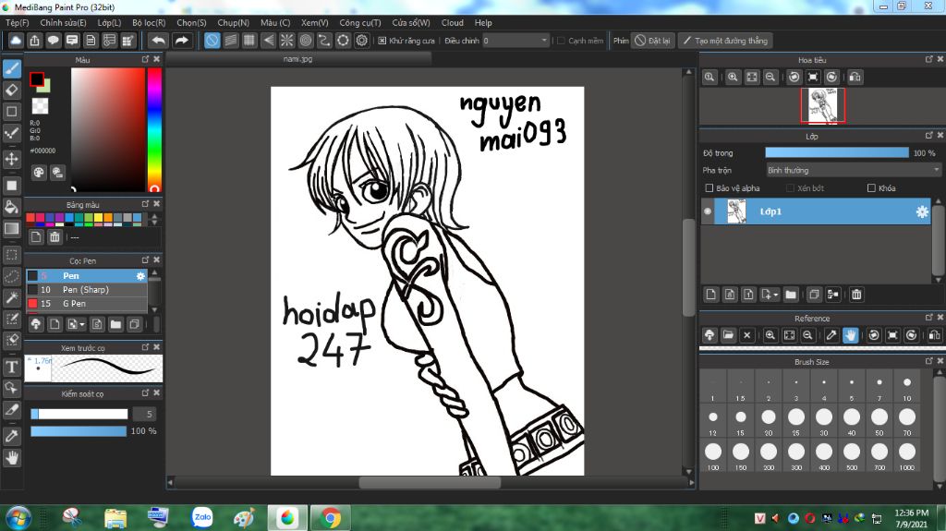Click the black foreground color swatch
946x531 pixels.
pyautogui.click(x=37, y=79)
